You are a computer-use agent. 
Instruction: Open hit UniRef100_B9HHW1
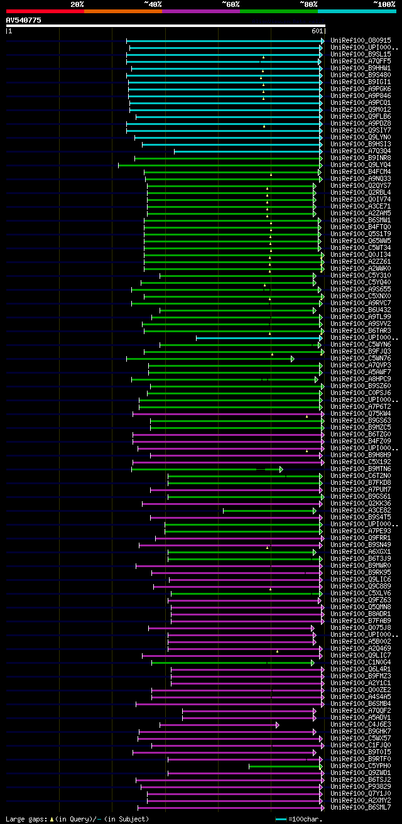tap(361, 68)
